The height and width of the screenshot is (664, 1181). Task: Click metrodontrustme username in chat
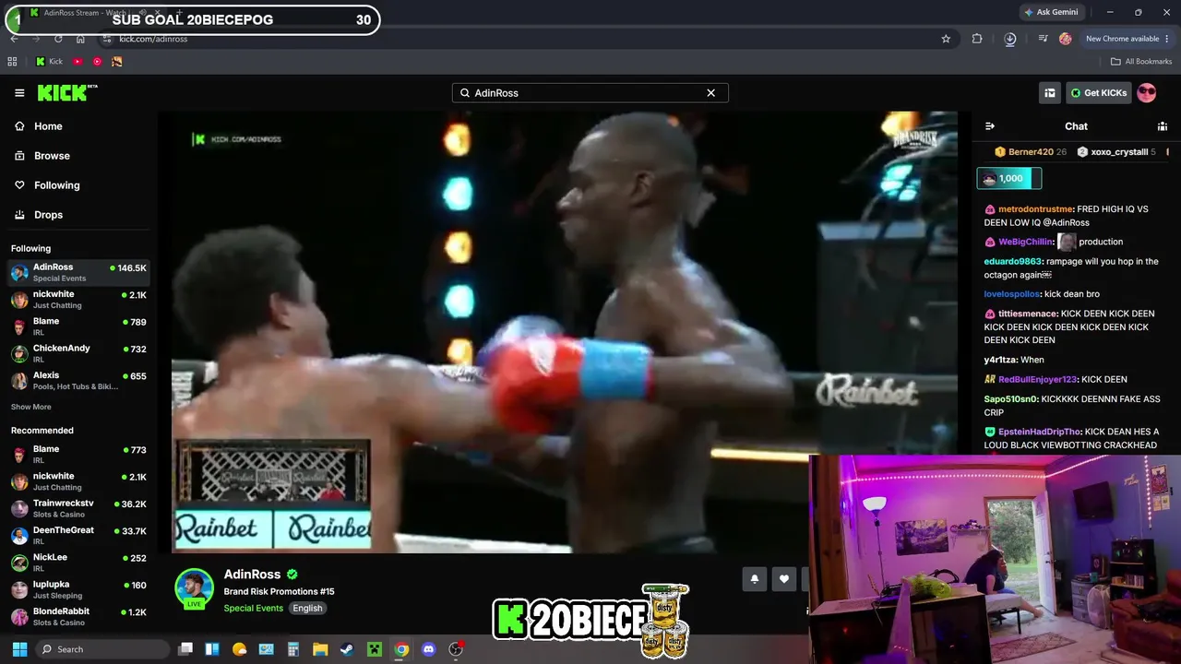1035,209
